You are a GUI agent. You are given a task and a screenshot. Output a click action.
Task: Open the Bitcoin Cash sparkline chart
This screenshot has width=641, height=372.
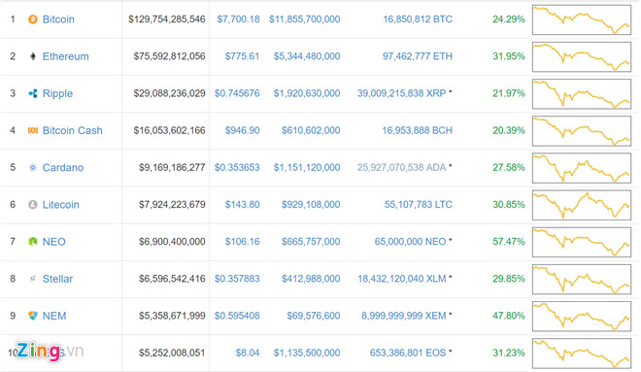(582, 131)
